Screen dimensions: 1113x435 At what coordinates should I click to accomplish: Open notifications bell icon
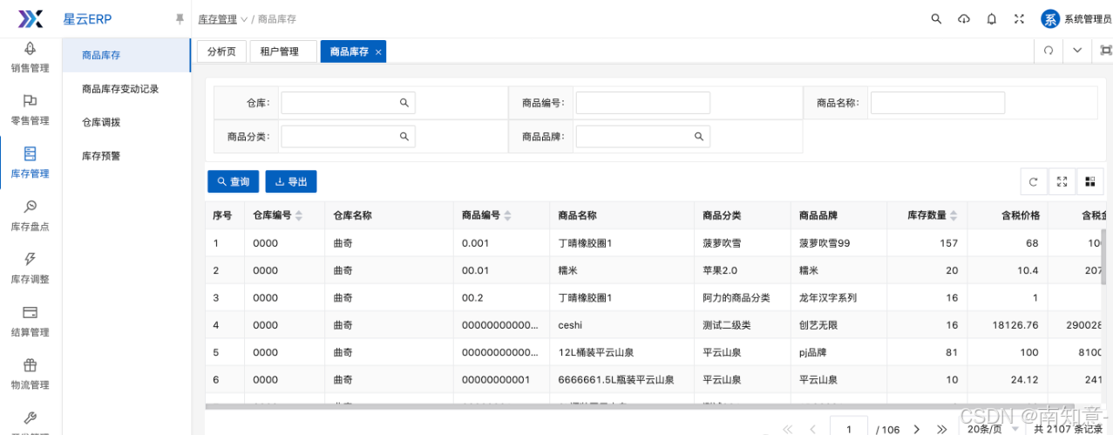click(x=992, y=18)
